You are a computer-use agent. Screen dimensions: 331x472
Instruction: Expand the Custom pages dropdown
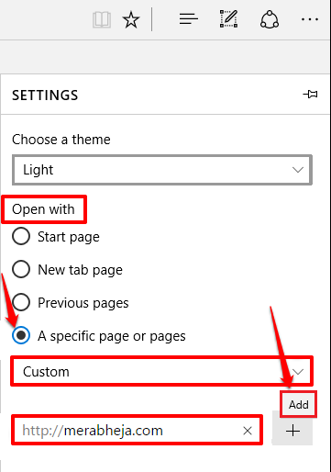tap(162, 372)
